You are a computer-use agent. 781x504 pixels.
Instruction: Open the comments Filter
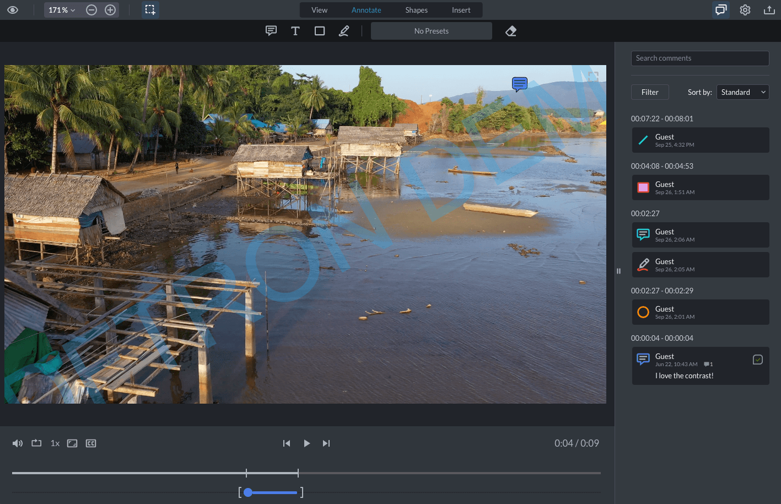point(649,92)
